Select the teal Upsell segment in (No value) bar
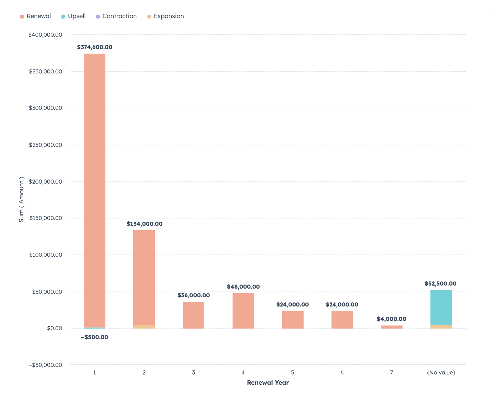 coord(441,307)
